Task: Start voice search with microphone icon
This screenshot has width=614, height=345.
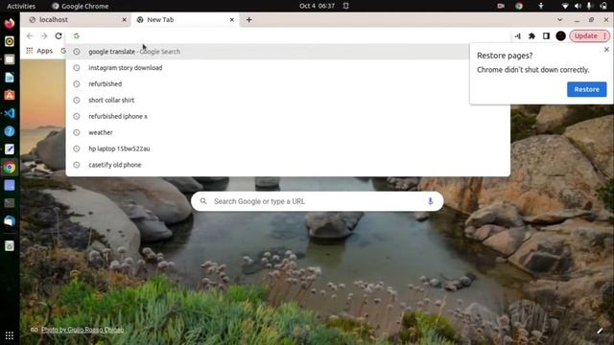Action: point(430,201)
